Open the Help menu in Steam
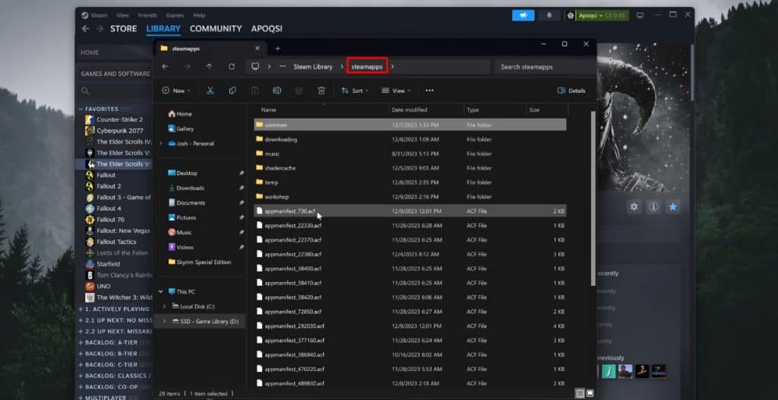 click(x=199, y=15)
